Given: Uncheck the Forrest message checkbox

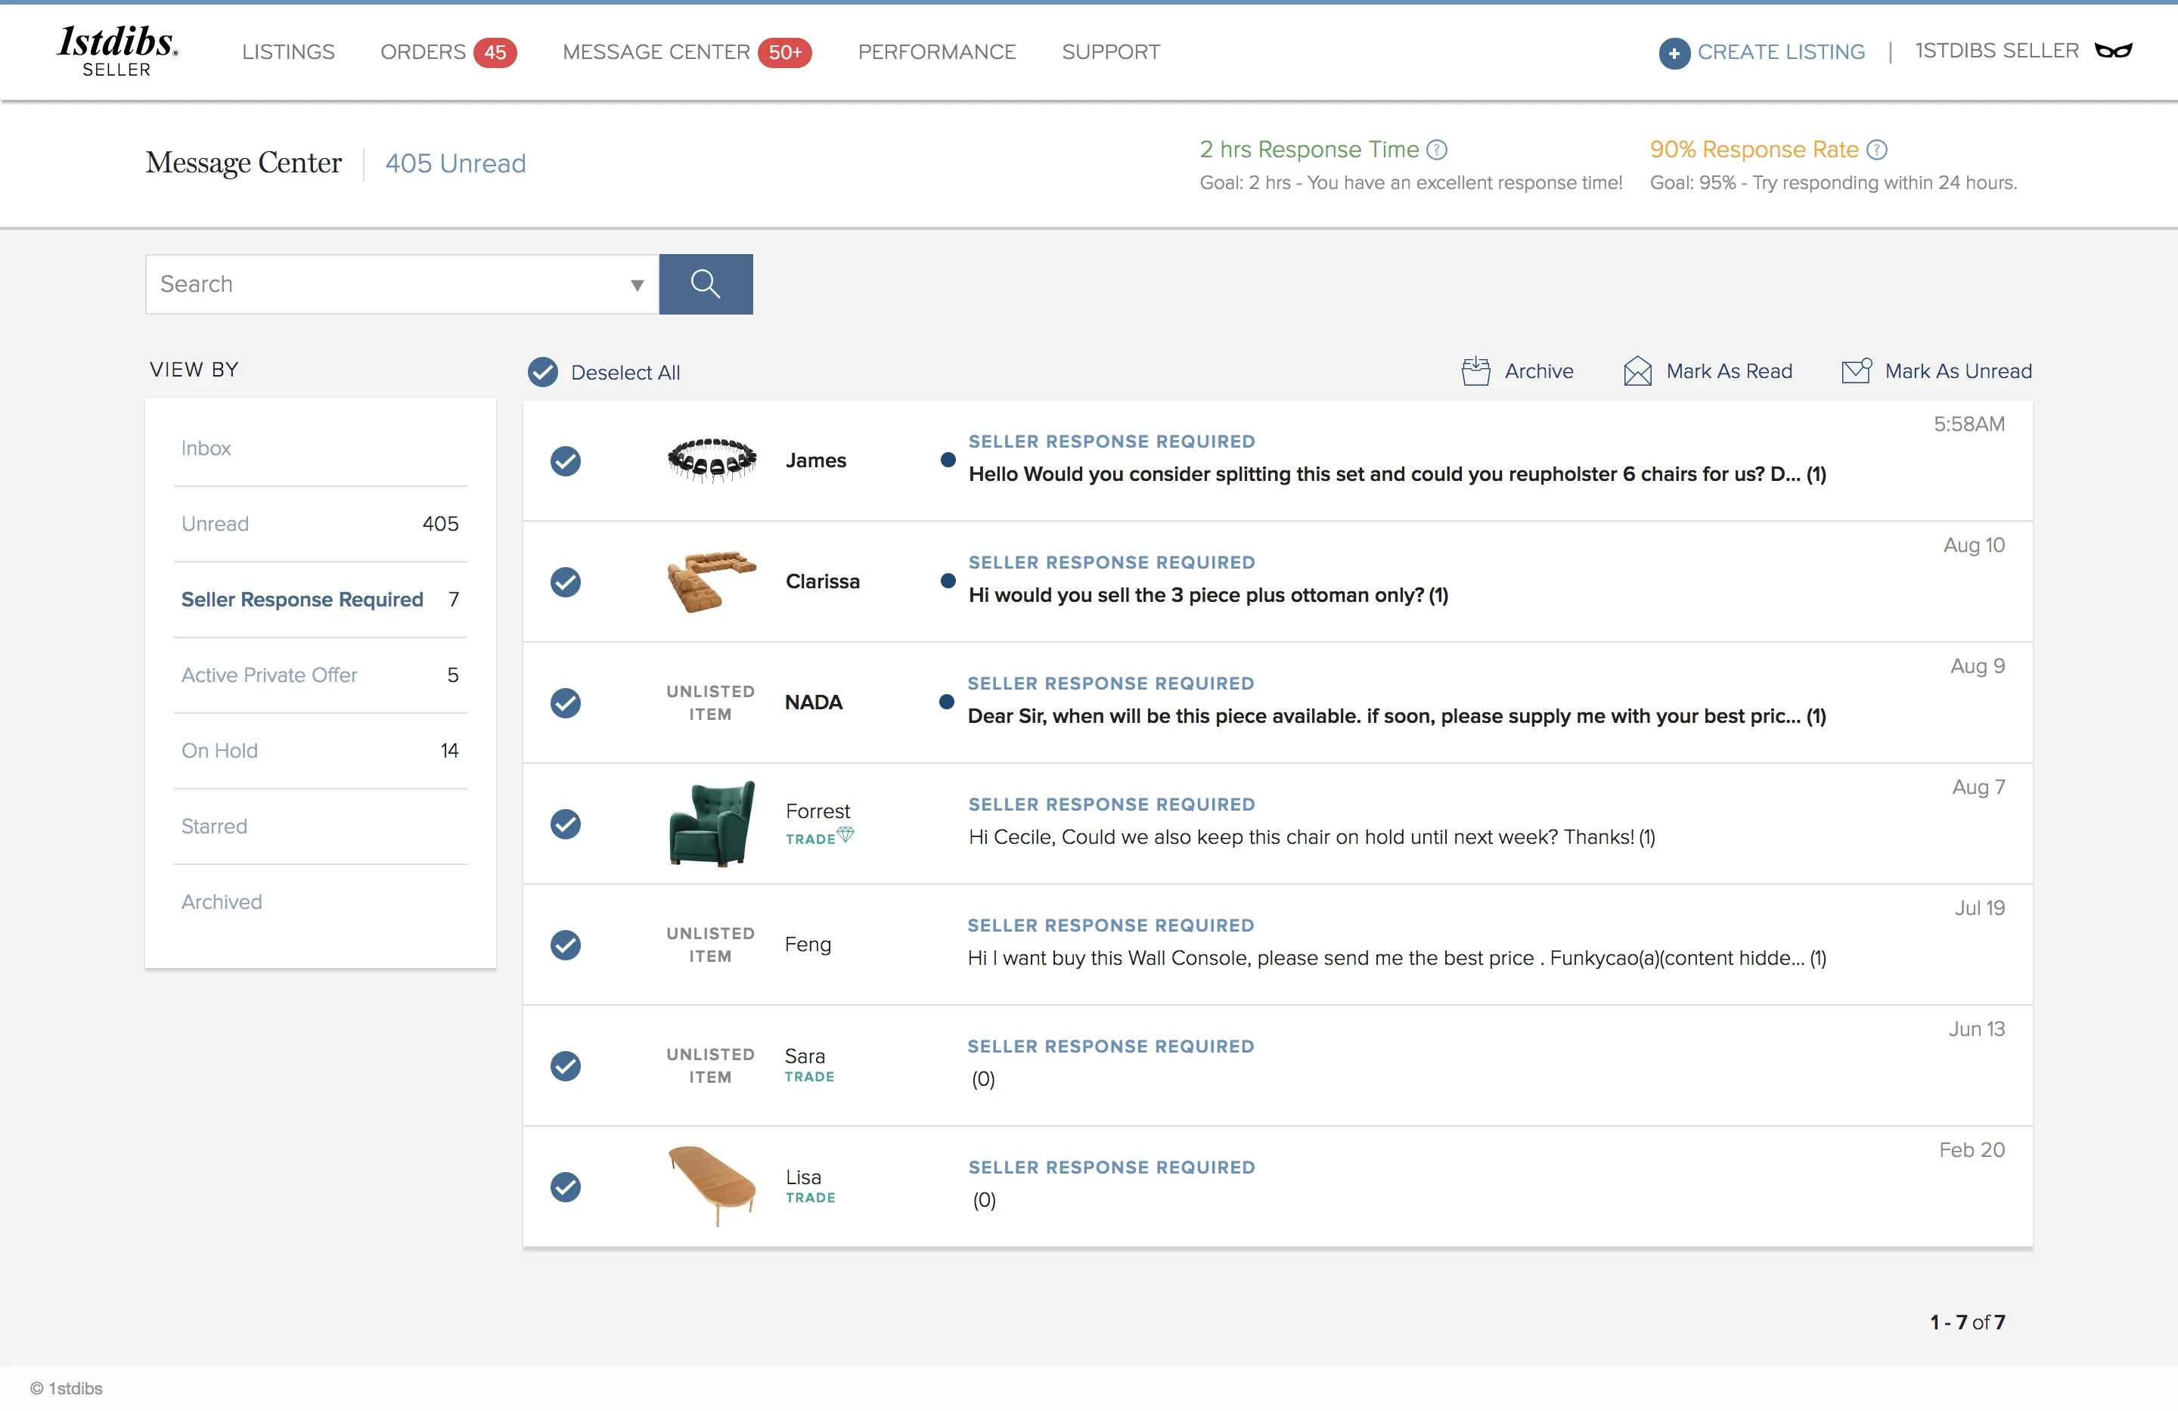Looking at the screenshot, I should pos(566,823).
